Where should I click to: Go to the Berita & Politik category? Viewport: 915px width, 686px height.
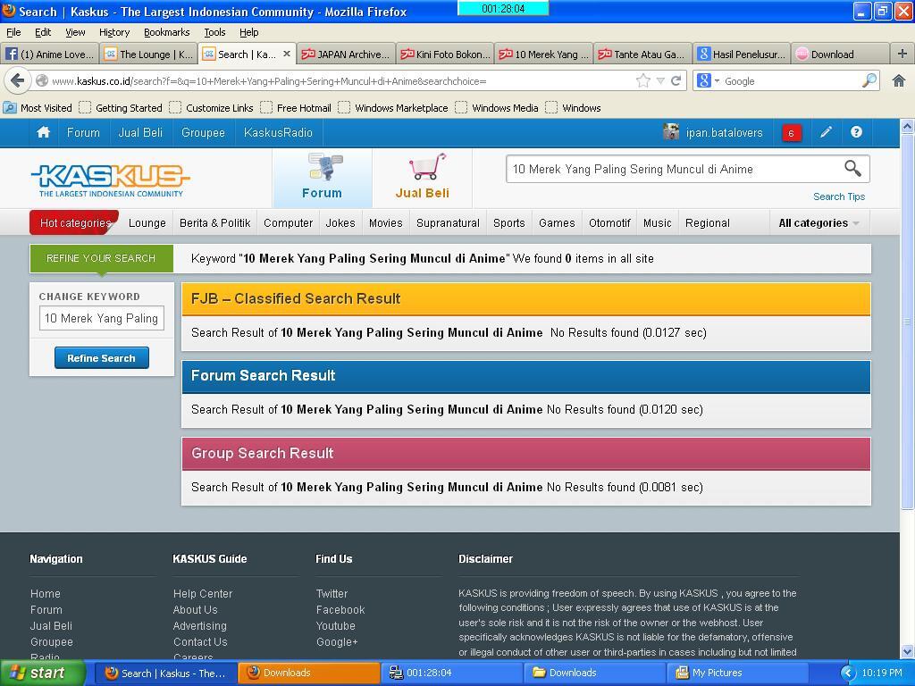tap(214, 222)
